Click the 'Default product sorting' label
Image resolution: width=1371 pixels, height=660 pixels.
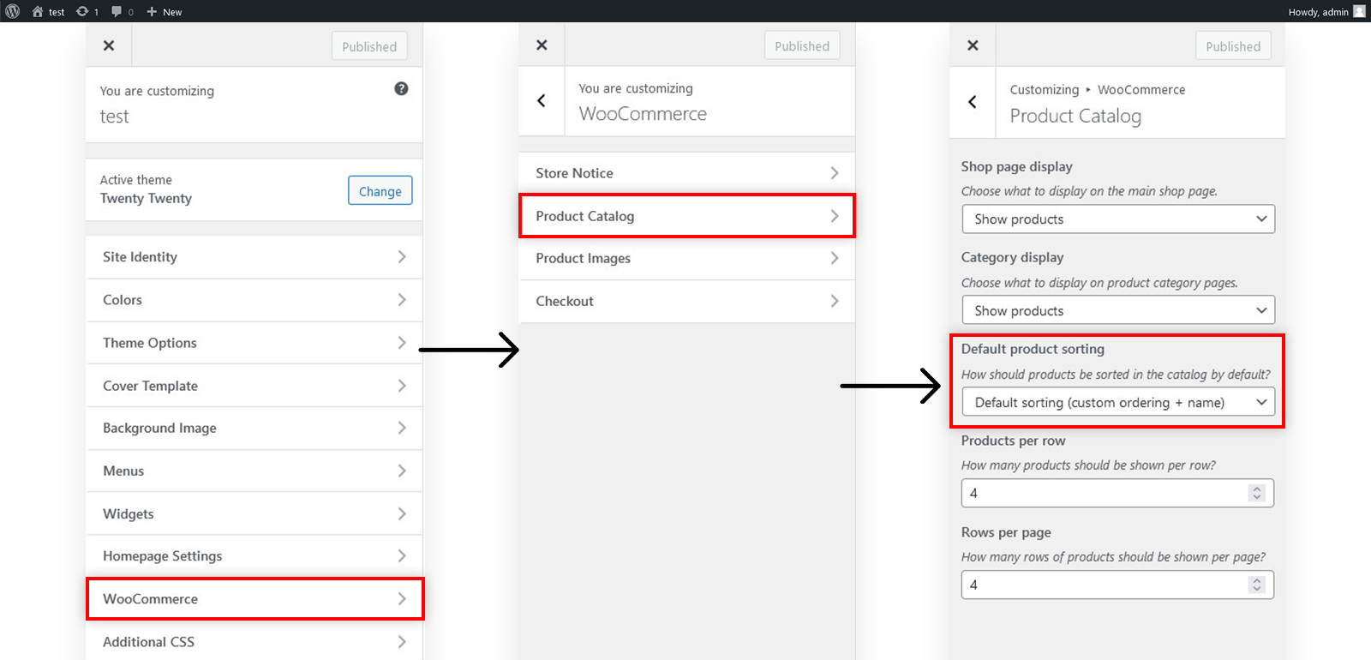(x=1033, y=349)
